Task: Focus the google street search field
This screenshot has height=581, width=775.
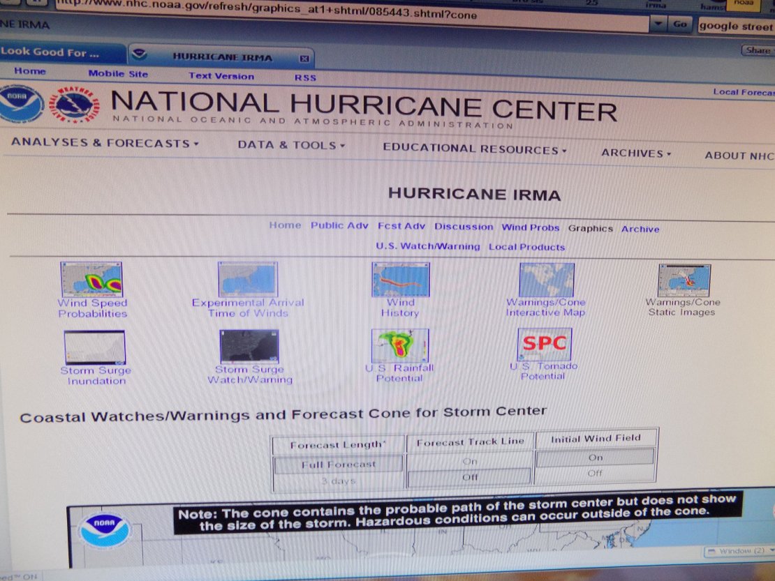Action: 736,27
